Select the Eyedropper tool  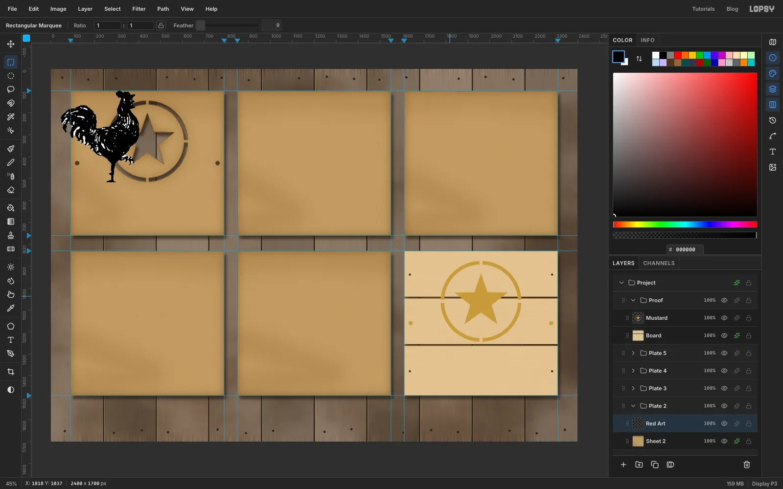point(11,308)
